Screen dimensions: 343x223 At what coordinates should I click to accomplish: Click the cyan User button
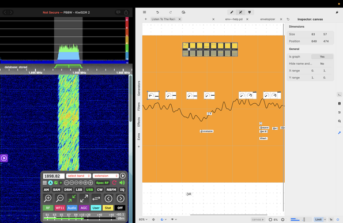point(96,208)
